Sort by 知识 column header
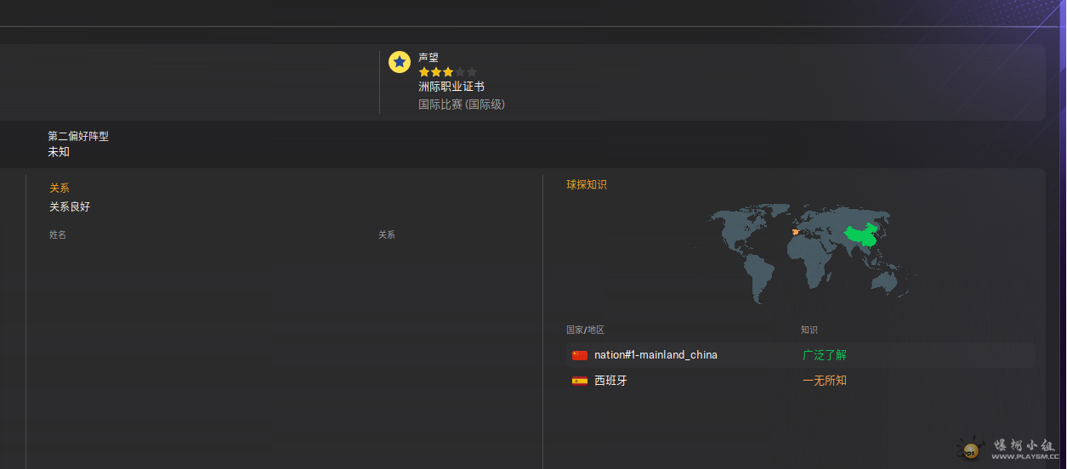Screen dimensions: 1067x469 809,330
